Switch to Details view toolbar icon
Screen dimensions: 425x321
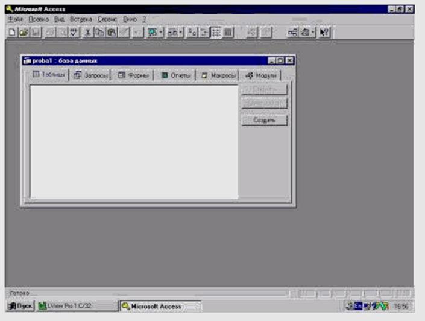tap(228, 33)
